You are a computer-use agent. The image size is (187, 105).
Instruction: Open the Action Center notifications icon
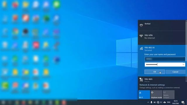pos(183,102)
